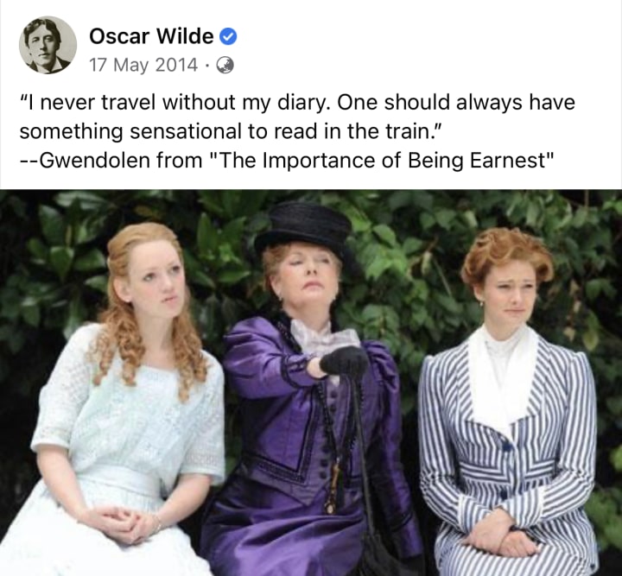
Task: Click the Gwendolen attribution line
Action: tap(287, 161)
